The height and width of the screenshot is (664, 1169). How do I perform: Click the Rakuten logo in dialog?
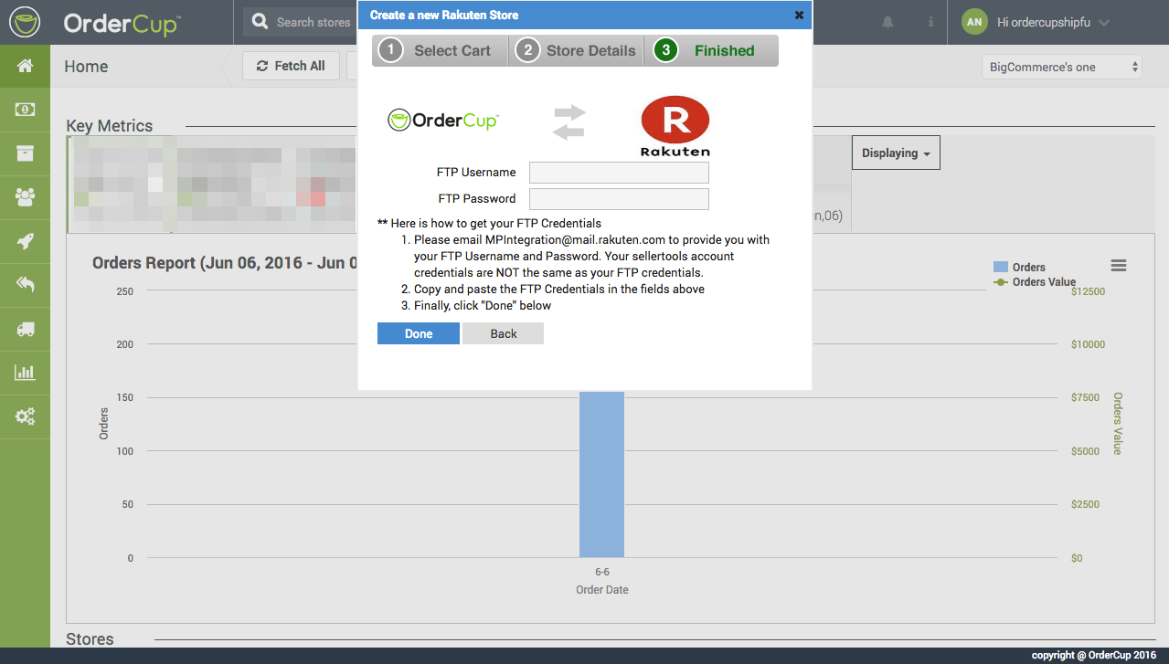pos(675,126)
